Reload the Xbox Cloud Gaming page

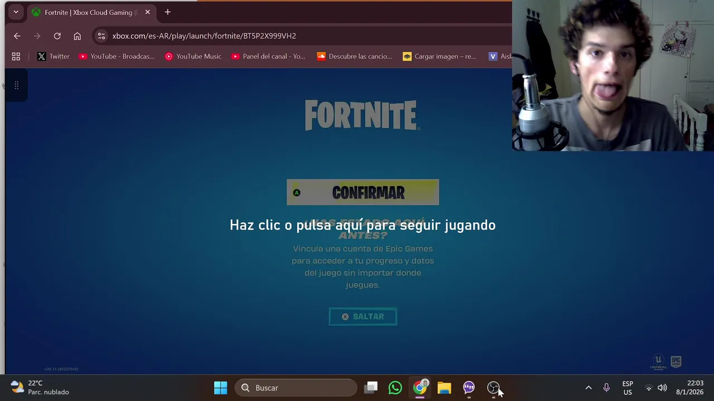pos(57,36)
